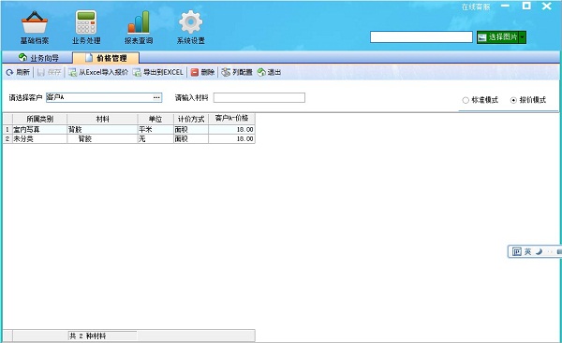The image size is (562, 343).
Task: Select row 2 price 18.00 cell
Action: 231,138
